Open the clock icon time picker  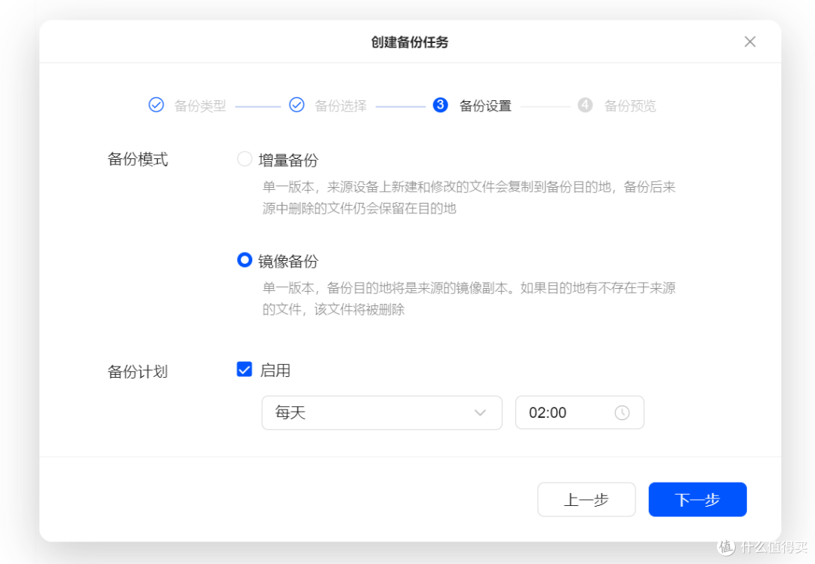[x=622, y=413]
